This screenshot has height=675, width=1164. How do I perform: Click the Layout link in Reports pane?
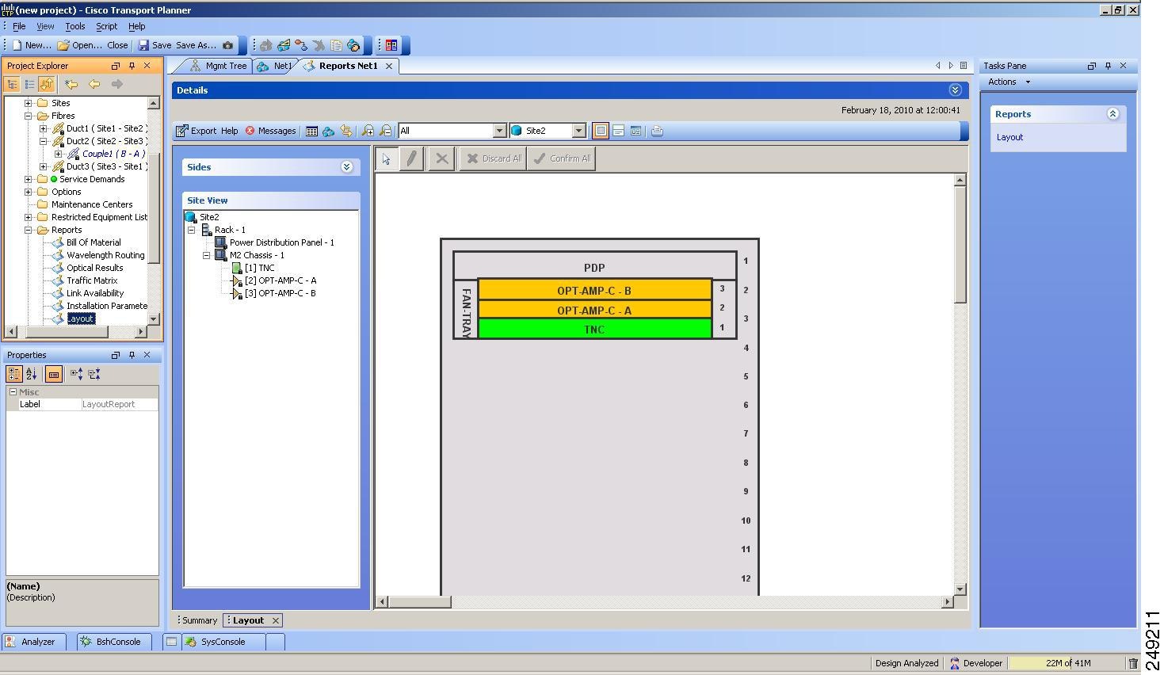[x=1009, y=138]
